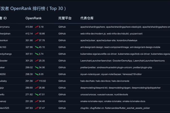Click the green downward arrow next to 45.10

pos(37,47)
